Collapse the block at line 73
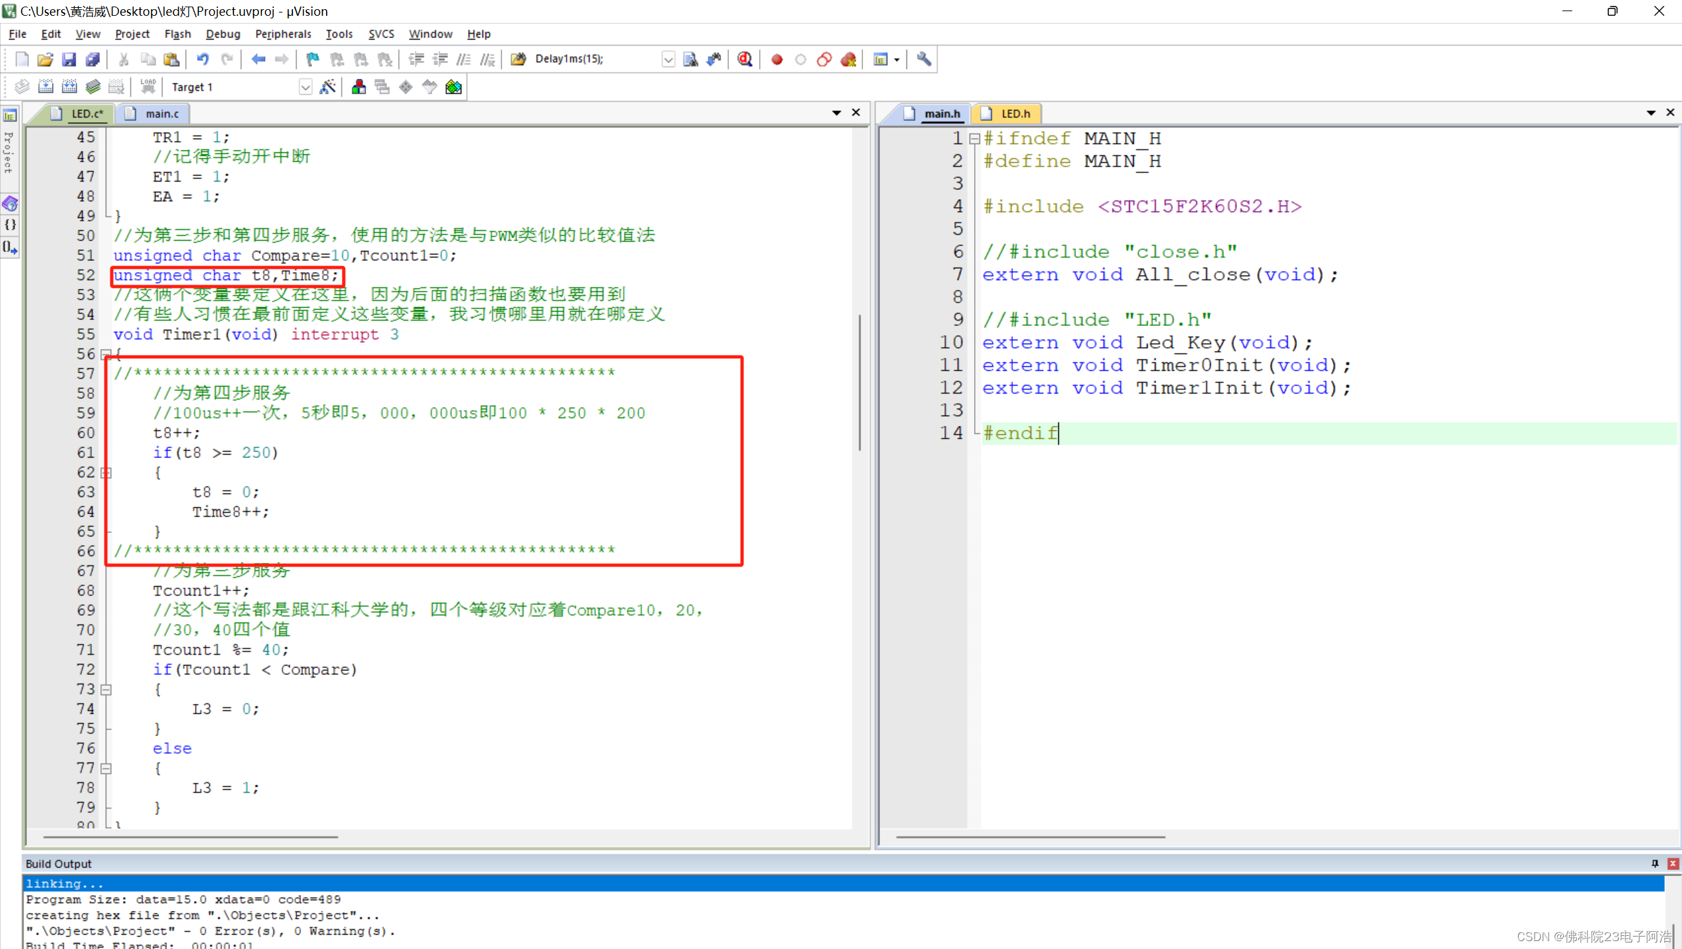Image resolution: width=1682 pixels, height=949 pixels. (x=106, y=689)
